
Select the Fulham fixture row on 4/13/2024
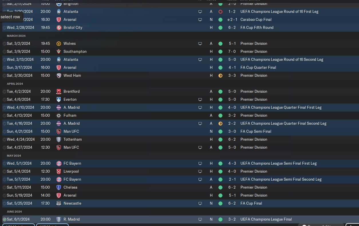point(179,116)
